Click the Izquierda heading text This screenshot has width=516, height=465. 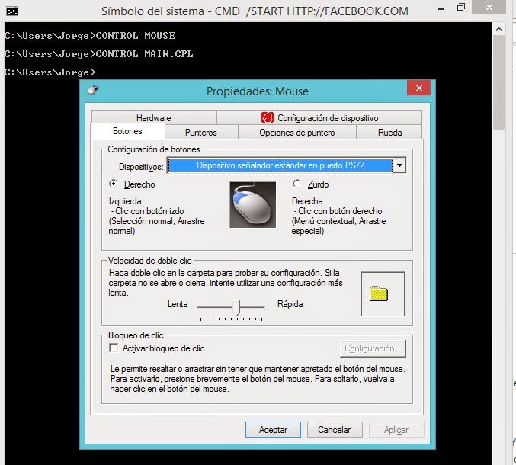125,201
